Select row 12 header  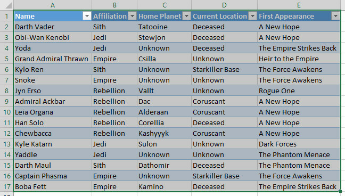6,134
